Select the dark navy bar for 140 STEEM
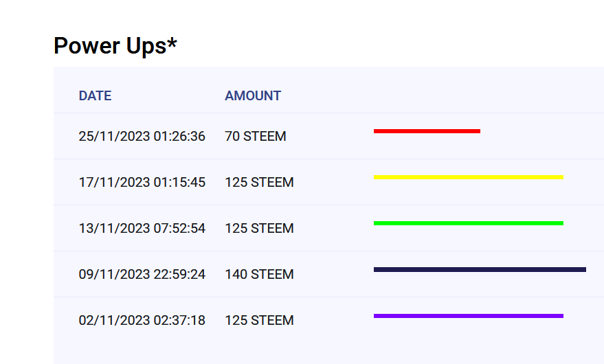Screen dimensions: 604x364 [480, 269]
